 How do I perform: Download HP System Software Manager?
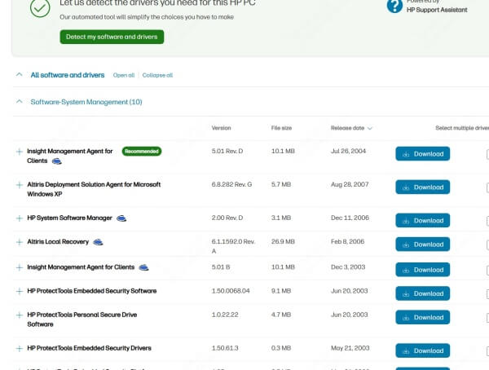(422, 221)
